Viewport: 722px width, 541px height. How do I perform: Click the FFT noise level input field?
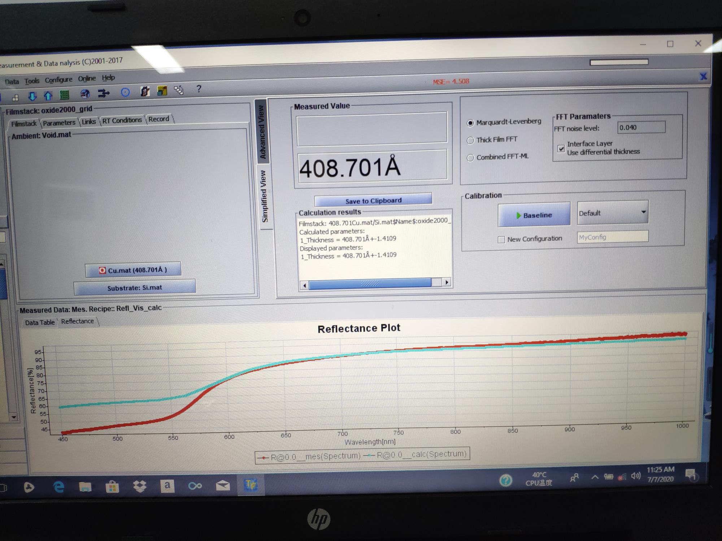click(641, 127)
